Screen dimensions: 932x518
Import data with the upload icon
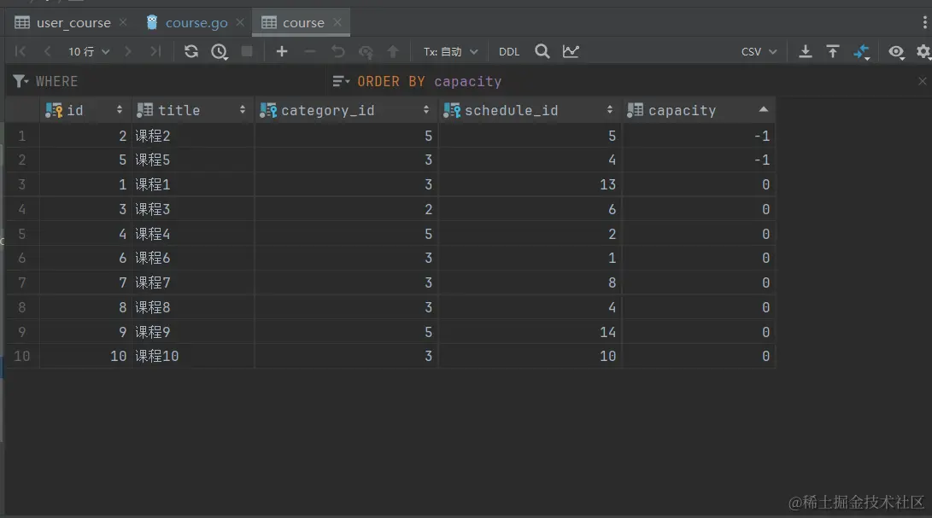pyautogui.click(x=833, y=52)
